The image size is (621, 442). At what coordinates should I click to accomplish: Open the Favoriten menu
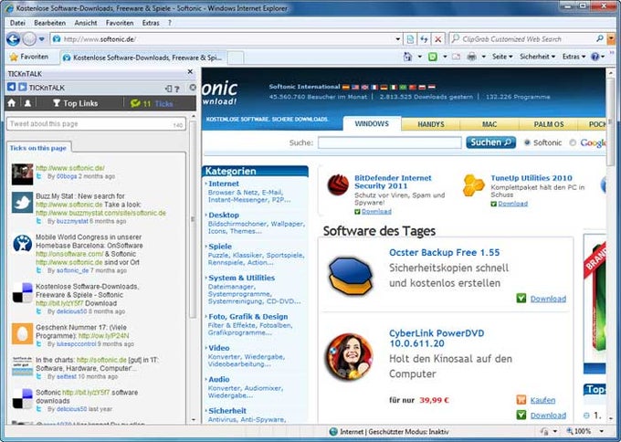(120, 23)
